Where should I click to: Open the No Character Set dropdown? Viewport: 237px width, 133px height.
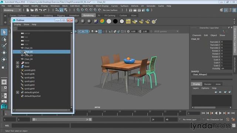click(x=215, y=119)
